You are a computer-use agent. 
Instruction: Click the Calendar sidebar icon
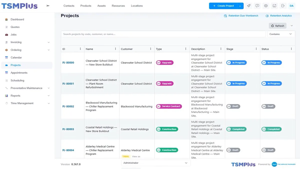click(x=6, y=58)
